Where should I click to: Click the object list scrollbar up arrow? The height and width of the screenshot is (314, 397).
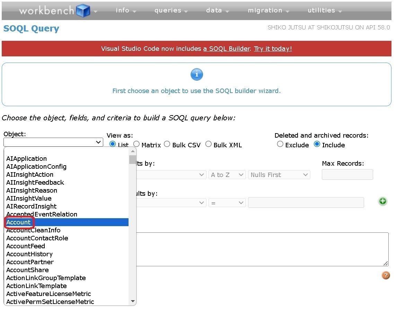click(133, 151)
